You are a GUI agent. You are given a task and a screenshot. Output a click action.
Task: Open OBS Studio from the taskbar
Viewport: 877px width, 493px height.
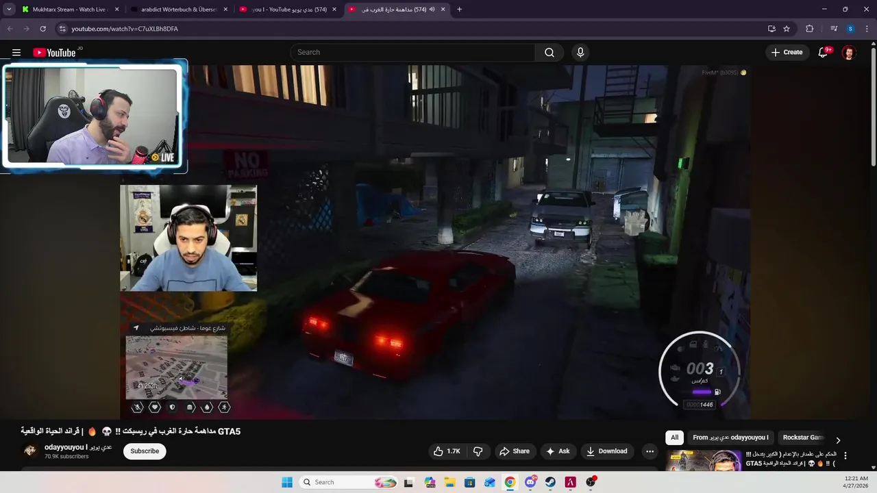tap(591, 482)
